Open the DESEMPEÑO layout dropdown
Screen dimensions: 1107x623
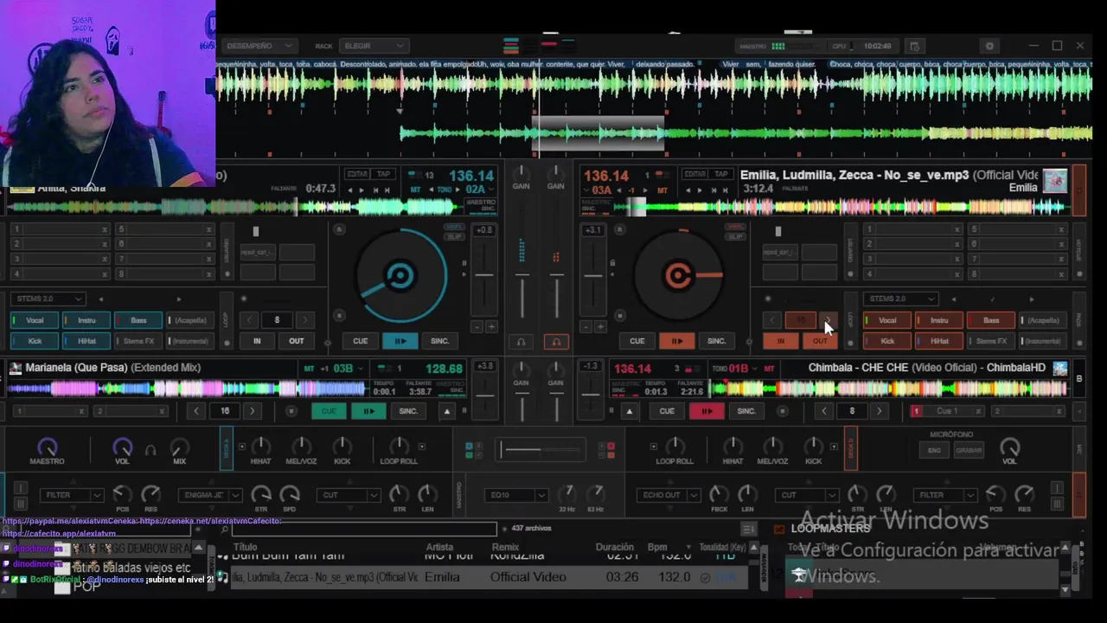(259, 46)
